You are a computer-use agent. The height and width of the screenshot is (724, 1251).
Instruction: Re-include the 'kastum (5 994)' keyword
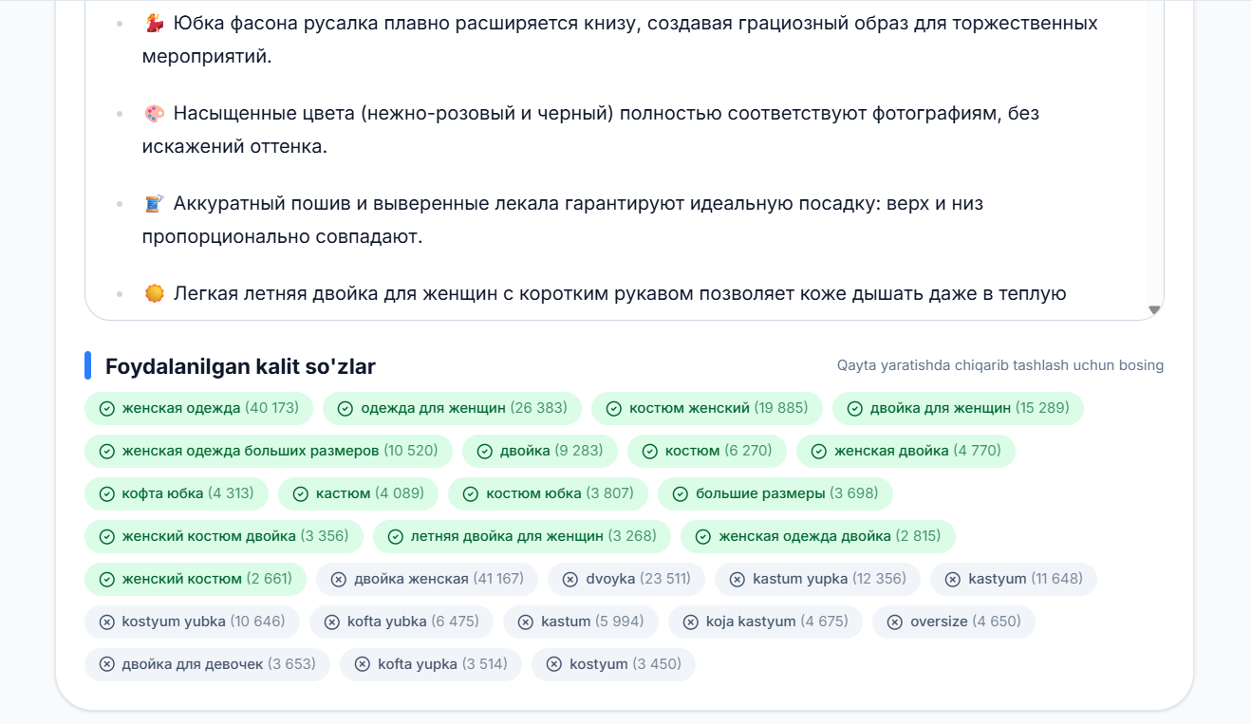[581, 622]
